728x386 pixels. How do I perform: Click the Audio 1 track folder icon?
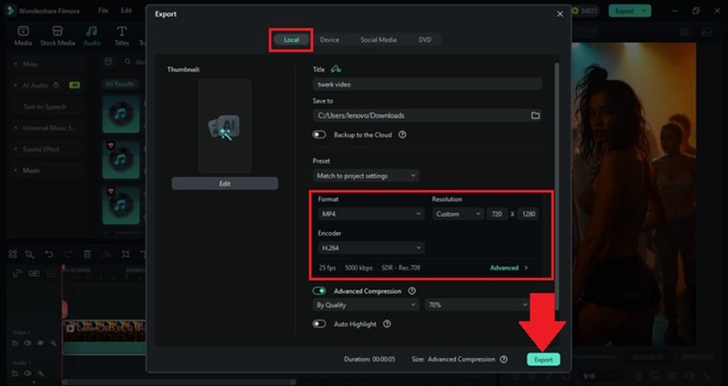15,373
